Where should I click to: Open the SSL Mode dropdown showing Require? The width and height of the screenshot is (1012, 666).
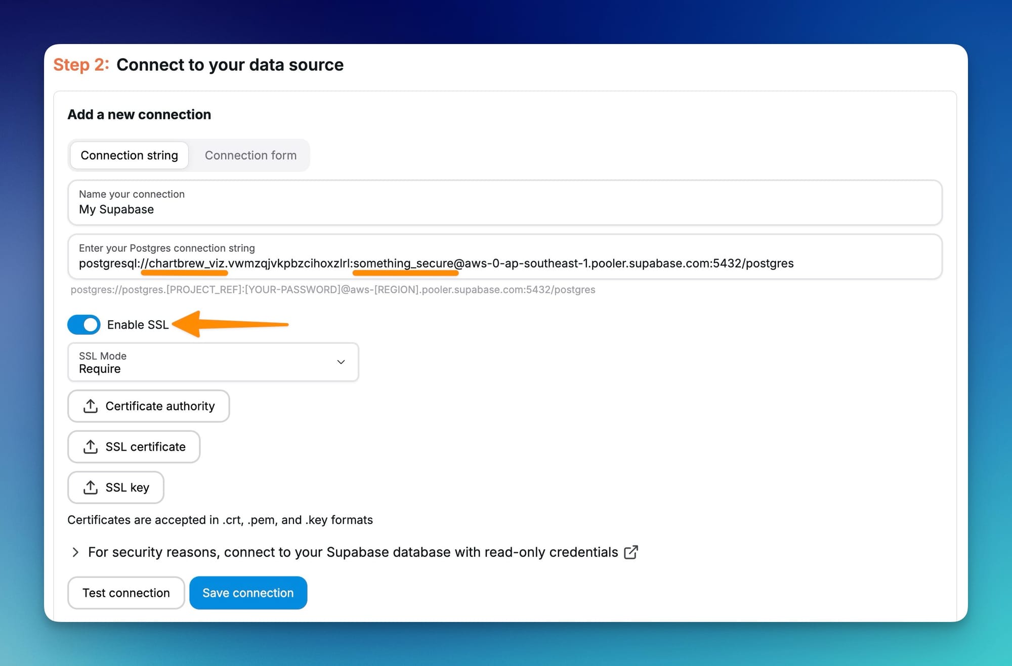213,362
